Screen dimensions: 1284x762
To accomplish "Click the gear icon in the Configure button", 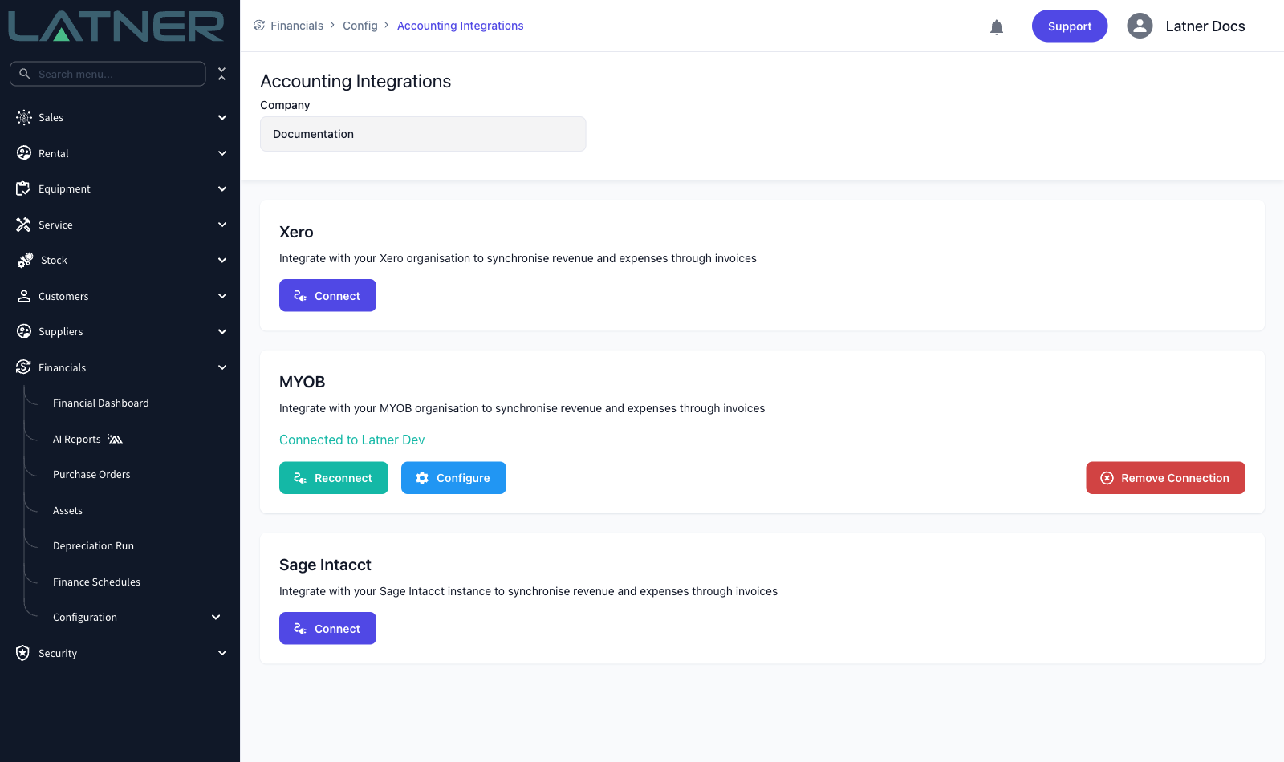I will click(422, 478).
